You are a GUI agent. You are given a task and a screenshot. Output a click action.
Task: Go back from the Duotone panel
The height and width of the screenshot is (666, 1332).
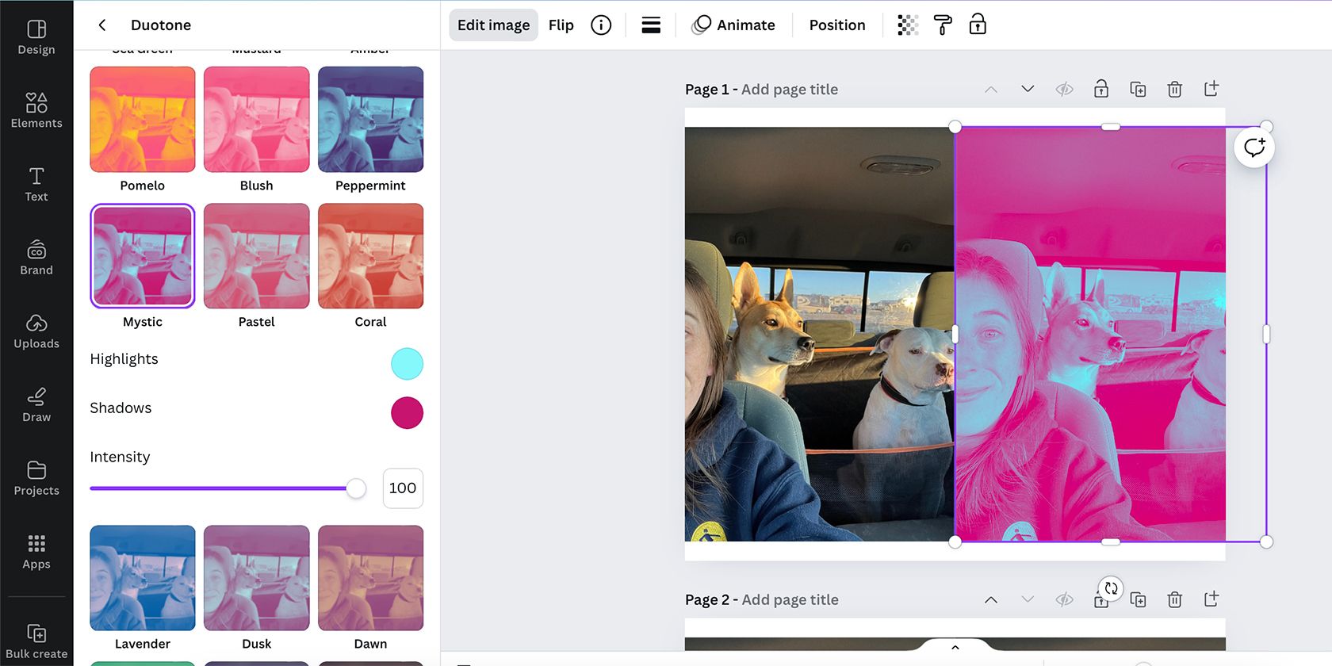102,25
